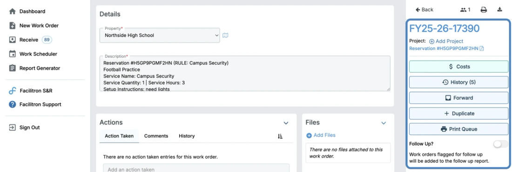512x172 pixels.
Task: Click the sort order icon in Actions
Action: click(280, 136)
